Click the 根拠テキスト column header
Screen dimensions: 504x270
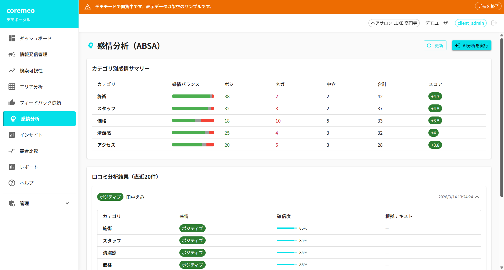point(399,216)
